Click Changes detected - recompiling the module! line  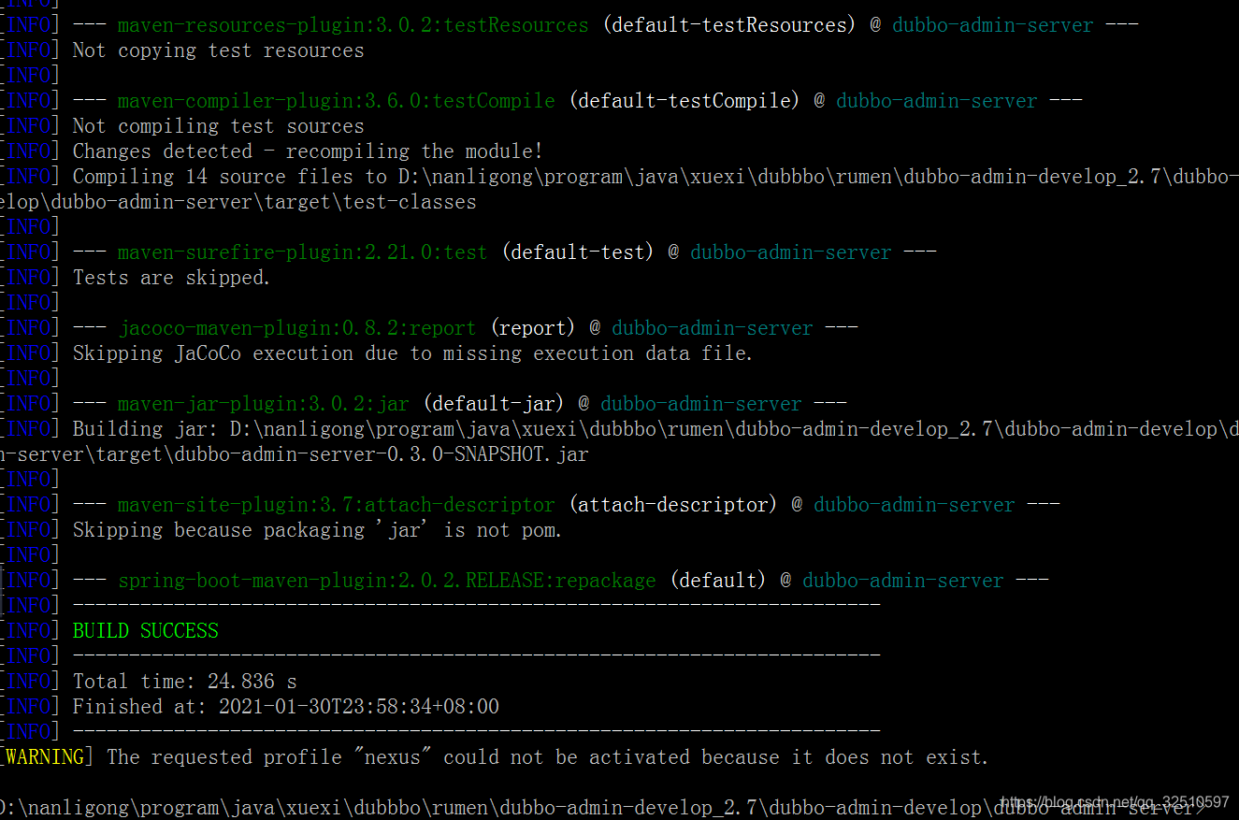coord(308,151)
